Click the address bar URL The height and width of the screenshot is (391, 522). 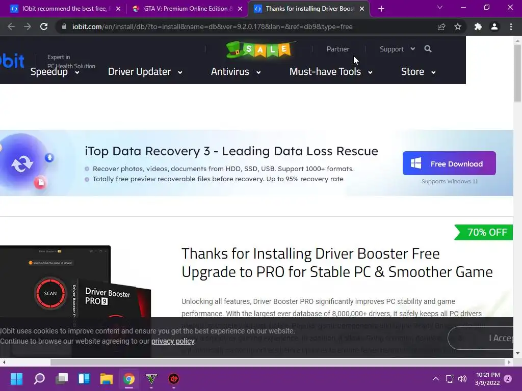coord(213,26)
